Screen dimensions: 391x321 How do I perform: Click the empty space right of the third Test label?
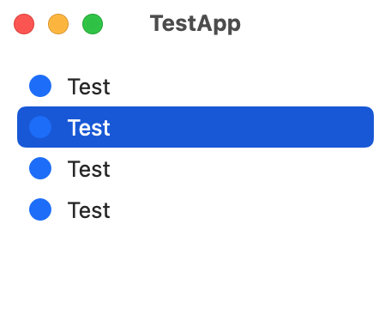(242, 168)
